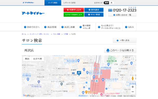This screenshot has height=99, width=158.
Task: Switch to the レディース (女性) tab
Action: [x=70, y=3]
